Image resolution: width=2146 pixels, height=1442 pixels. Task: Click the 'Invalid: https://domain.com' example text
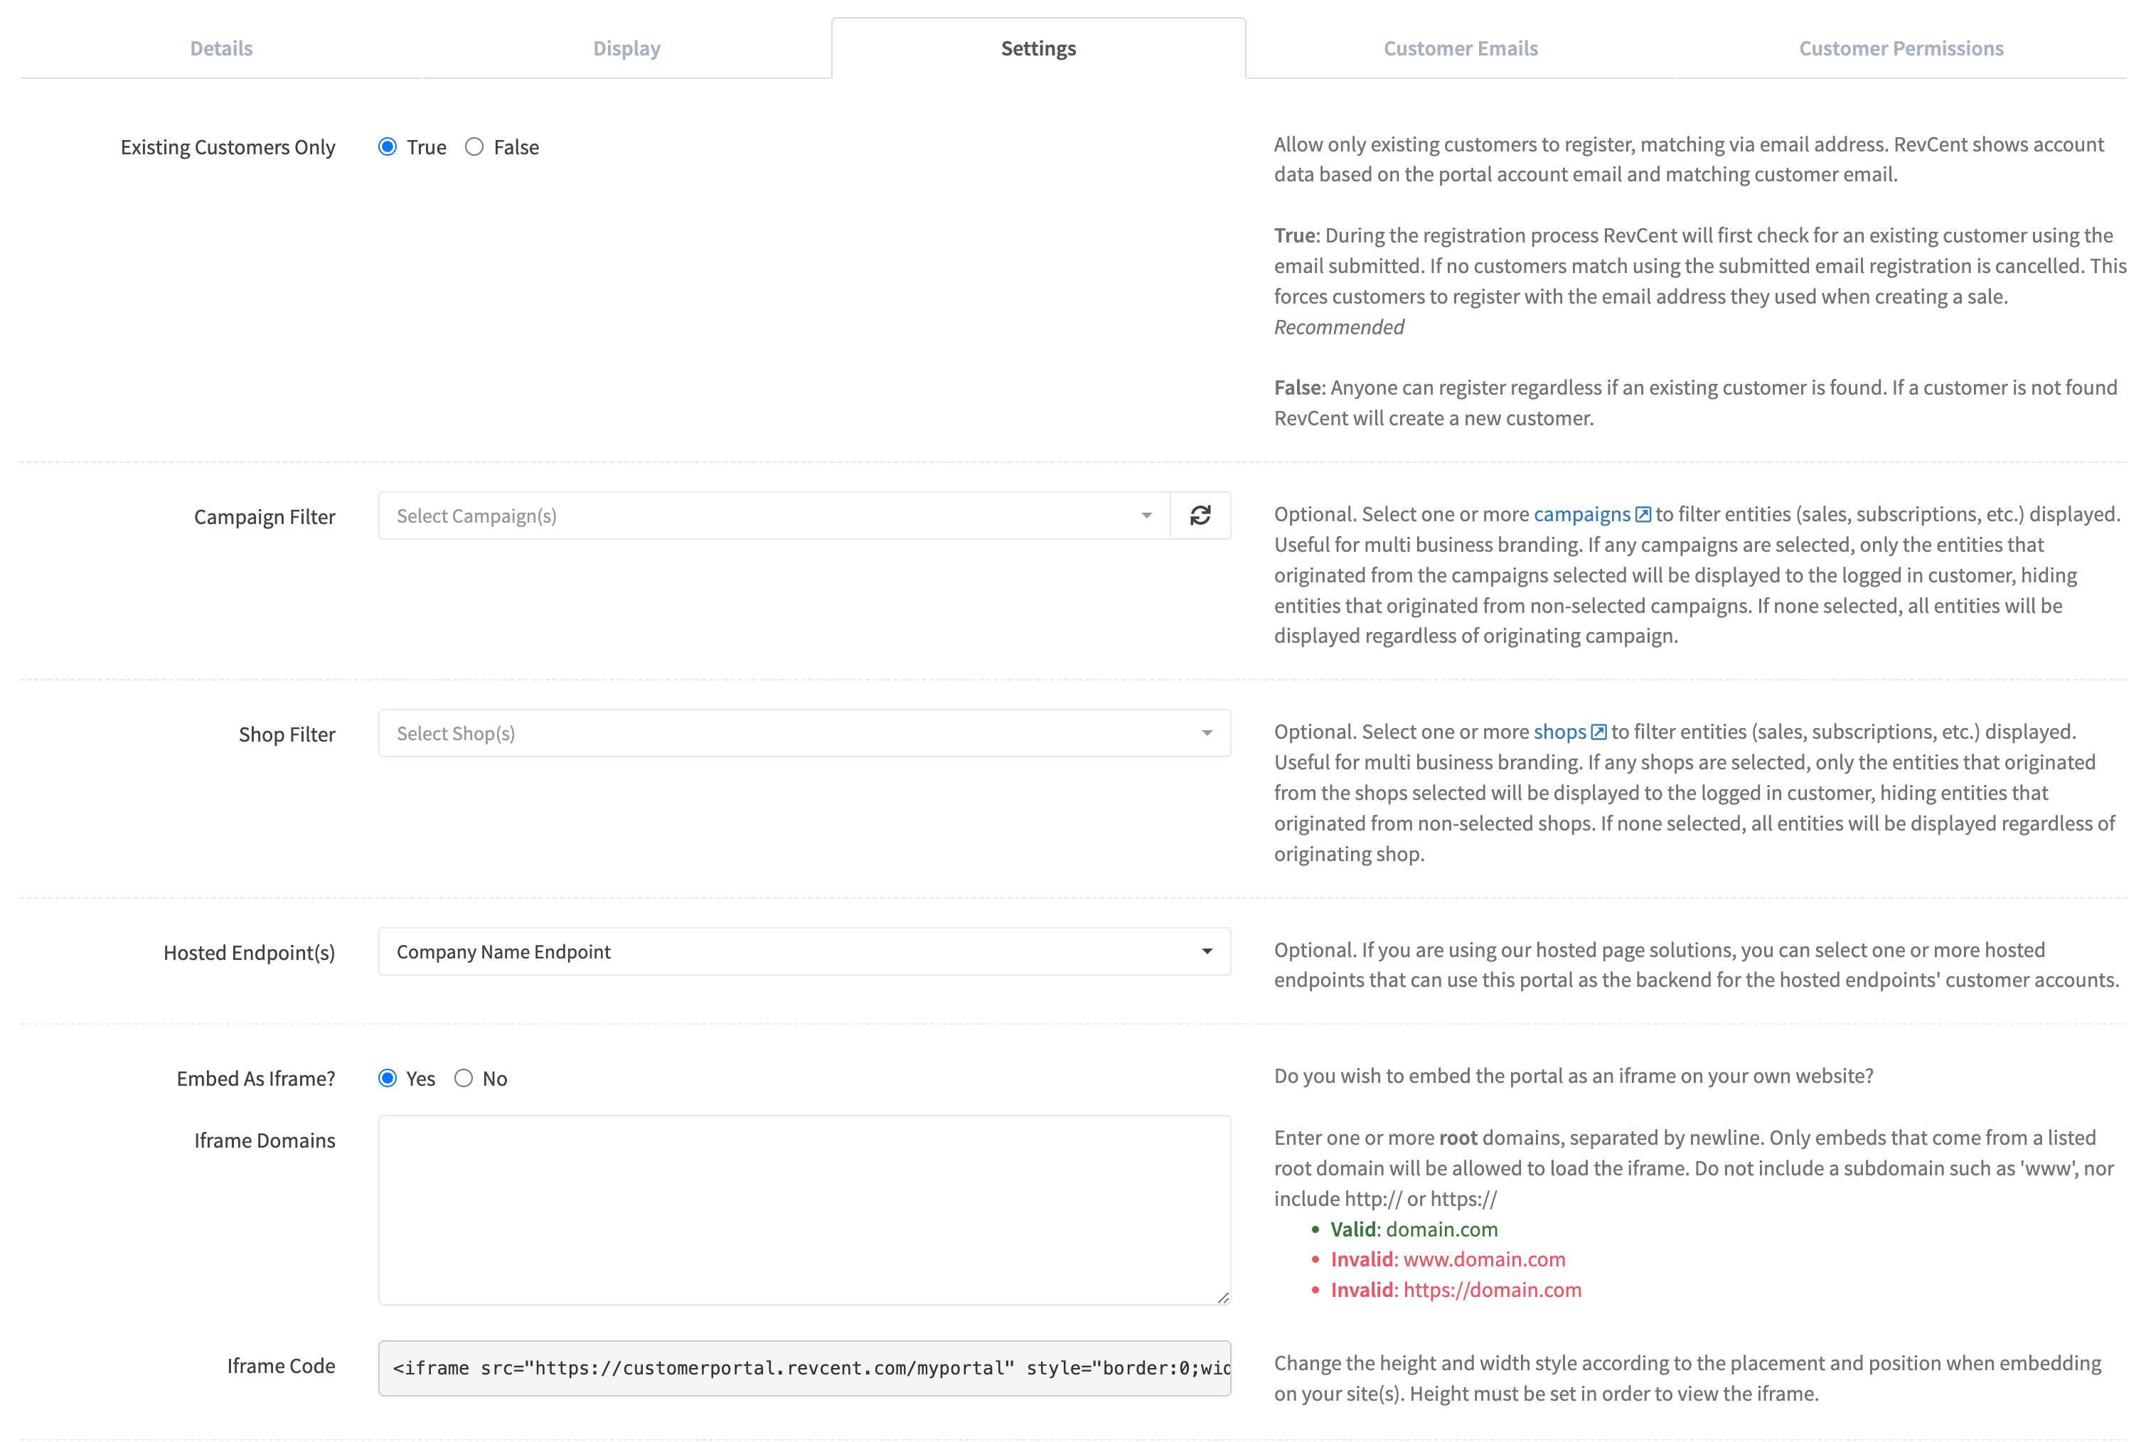pyautogui.click(x=1456, y=1289)
